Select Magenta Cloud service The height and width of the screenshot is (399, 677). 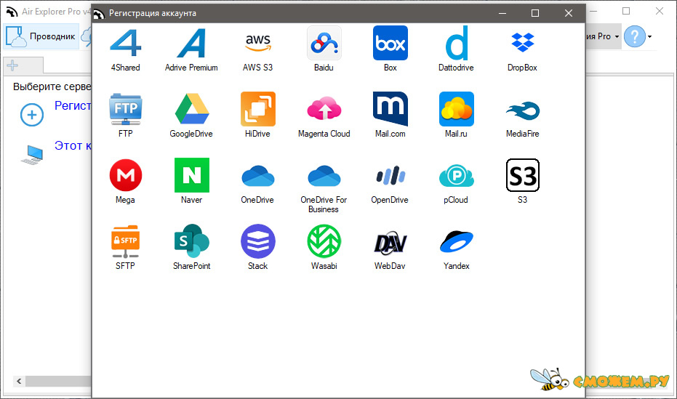pos(324,109)
